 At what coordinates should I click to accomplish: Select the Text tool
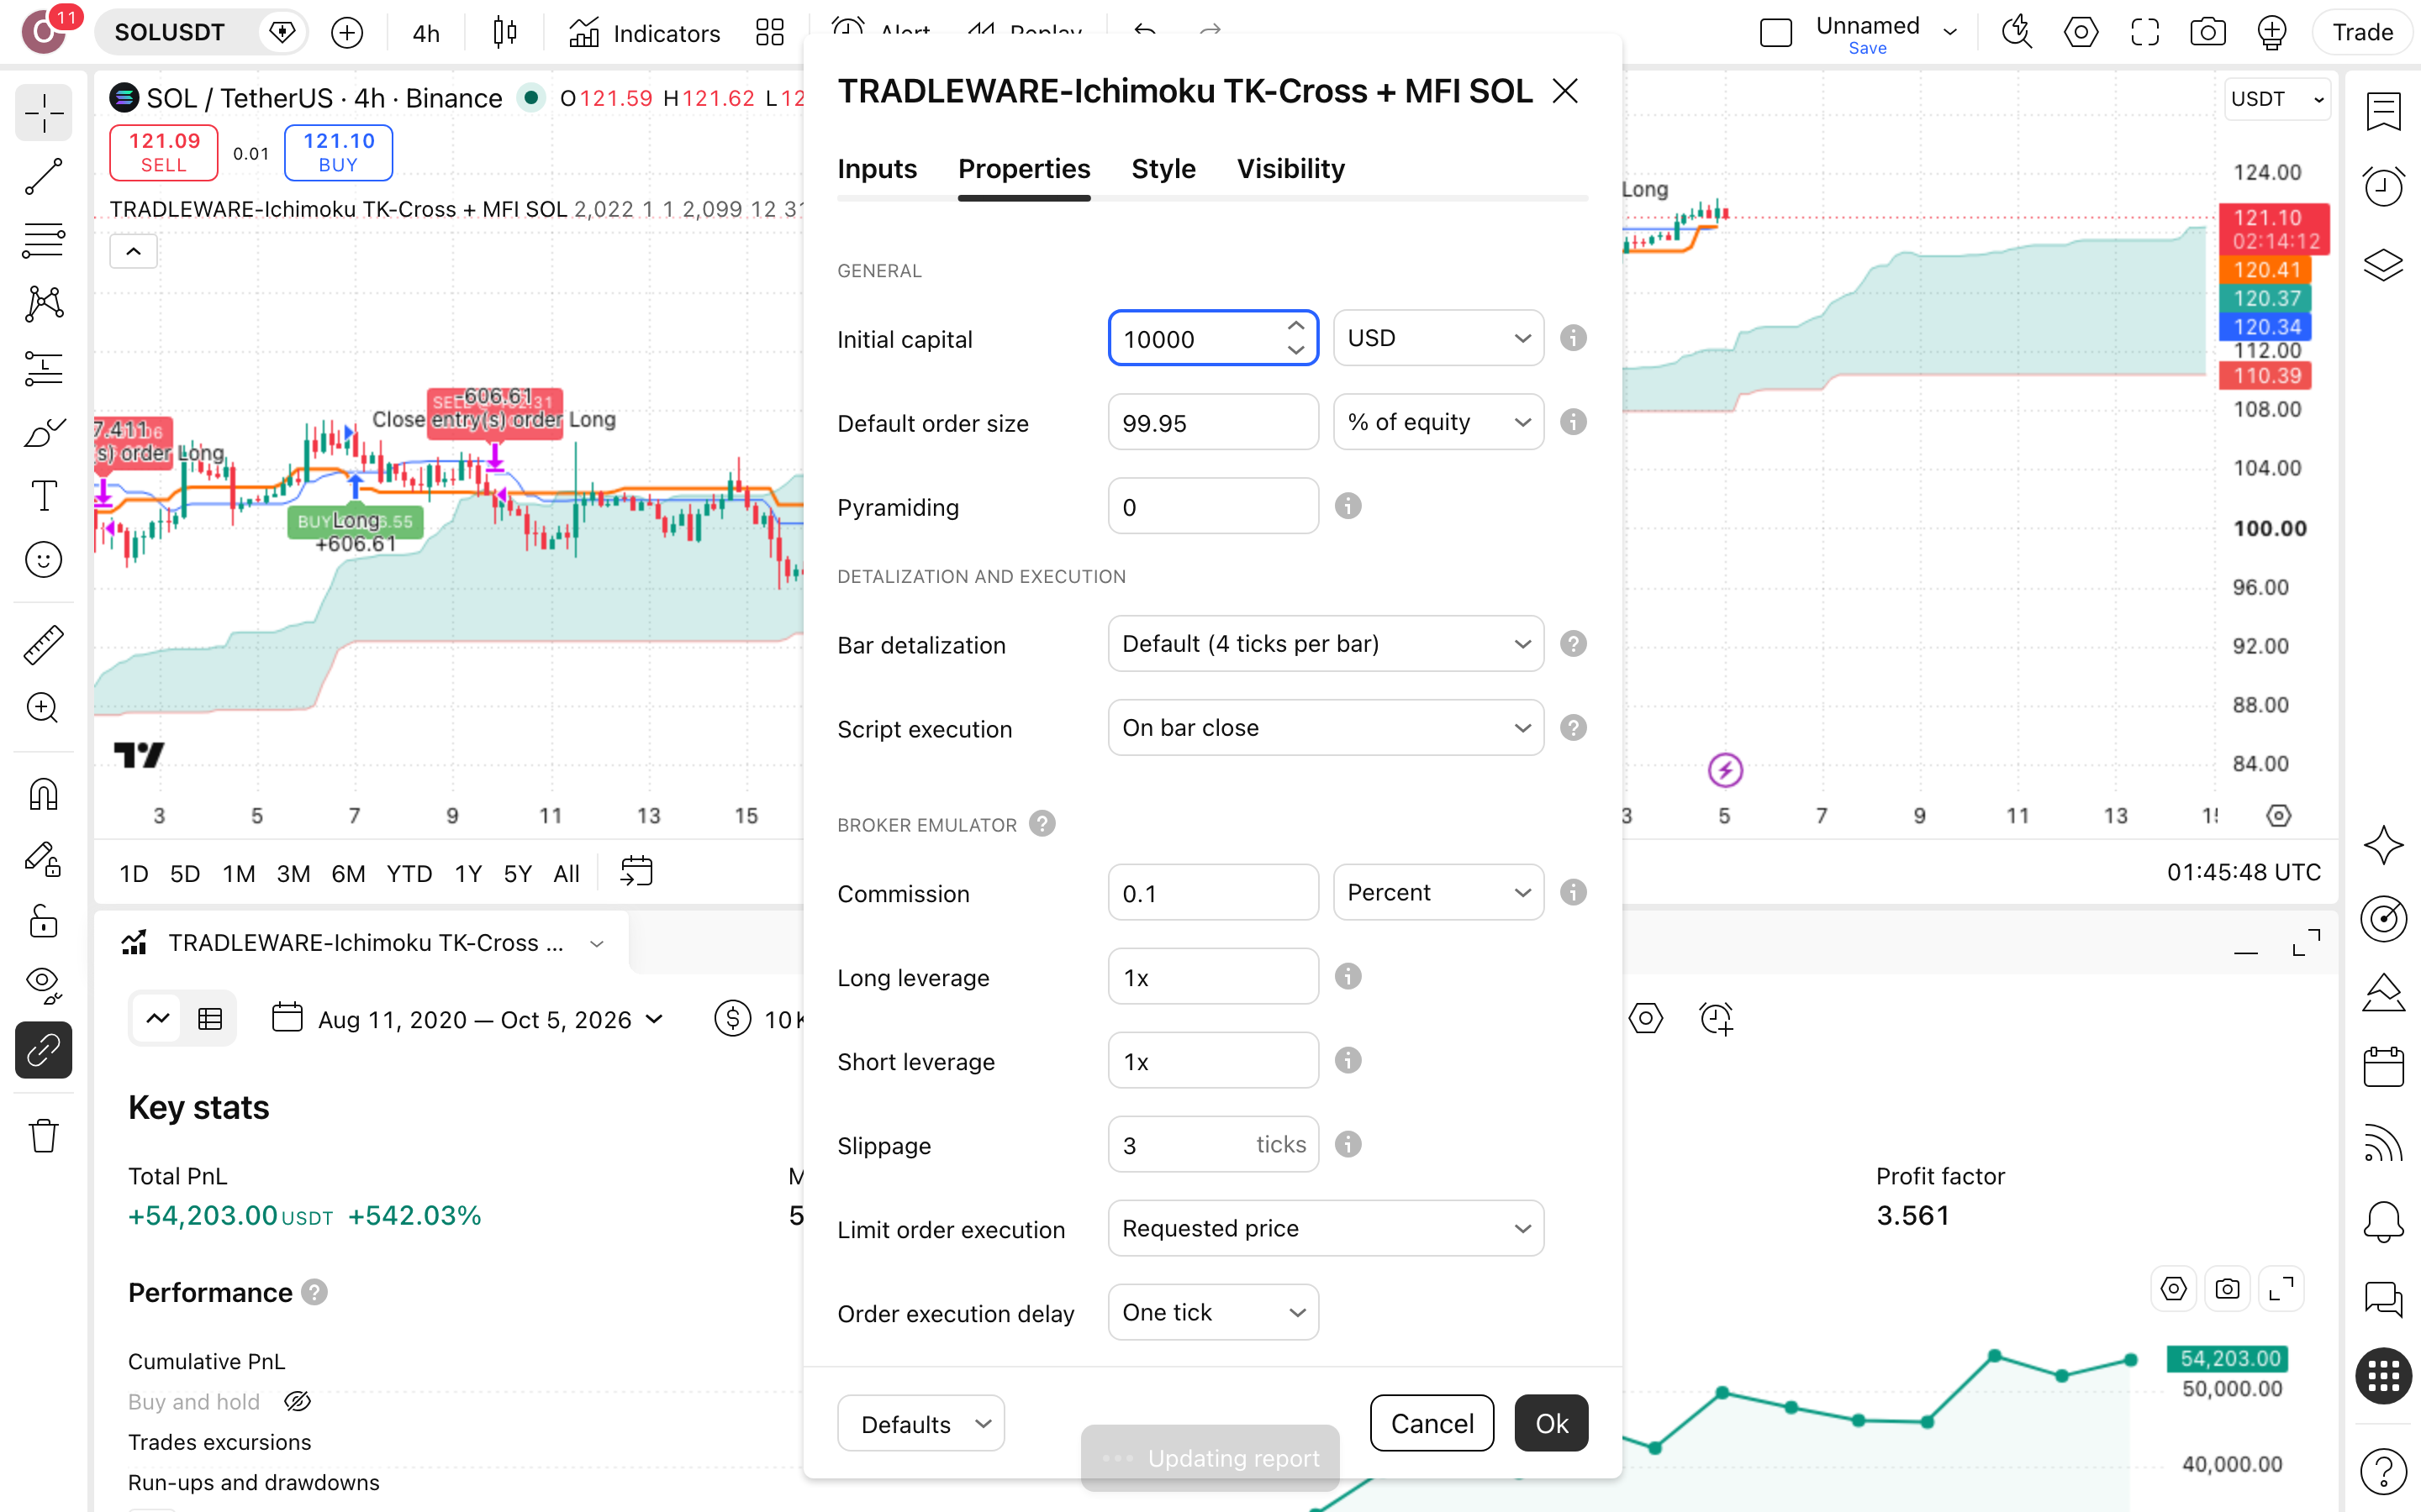pyautogui.click(x=43, y=496)
